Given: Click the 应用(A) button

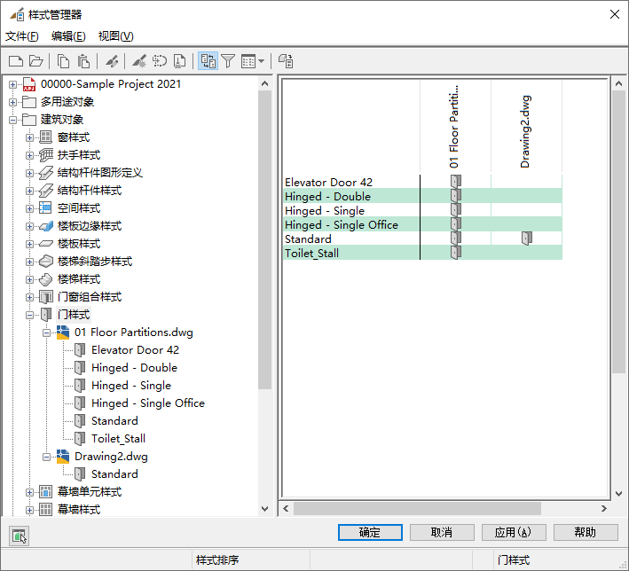Looking at the screenshot, I should 514,533.
